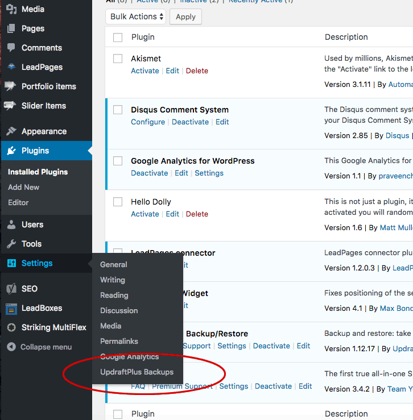Click the Settings sliders icon
Image resolution: width=413 pixels, height=420 pixels.
(x=11, y=263)
